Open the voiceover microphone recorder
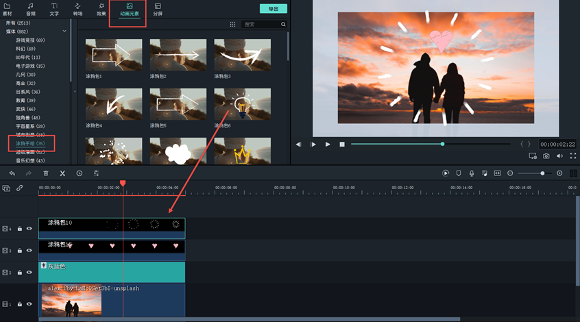The image size is (580, 322). pyautogui.click(x=472, y=173)
